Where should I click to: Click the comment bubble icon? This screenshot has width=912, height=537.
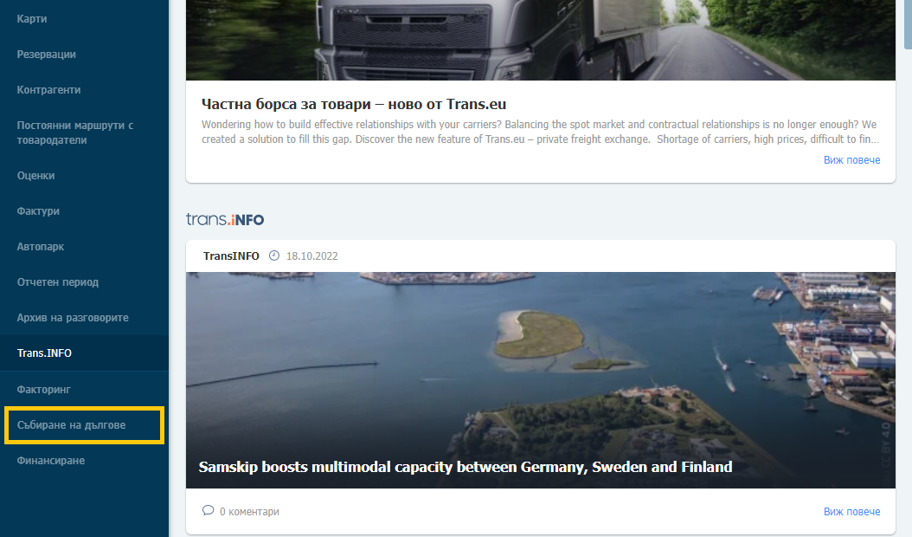click(208, 511)
